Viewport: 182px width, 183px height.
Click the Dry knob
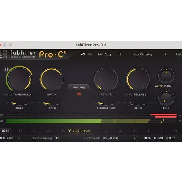166,98
